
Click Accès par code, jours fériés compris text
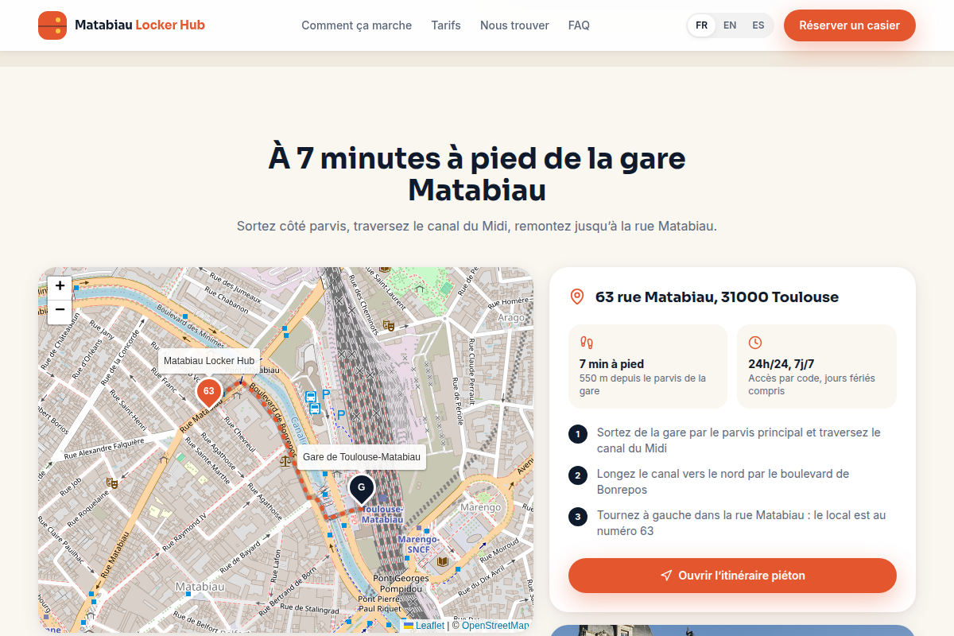[x=812, y=385]
